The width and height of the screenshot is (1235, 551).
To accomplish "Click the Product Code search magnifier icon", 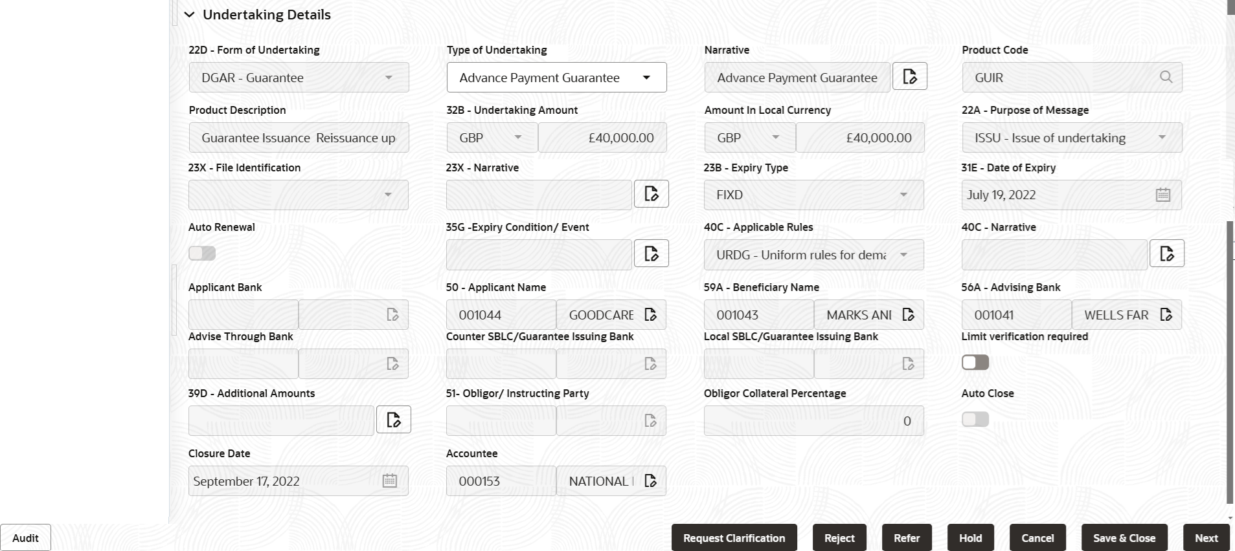I will pos(1166,77).
